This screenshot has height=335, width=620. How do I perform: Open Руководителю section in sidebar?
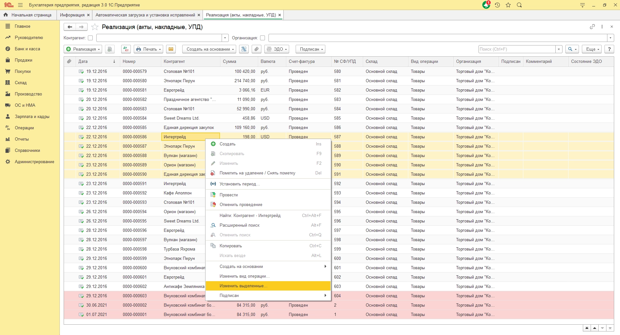tap(29, 38)
